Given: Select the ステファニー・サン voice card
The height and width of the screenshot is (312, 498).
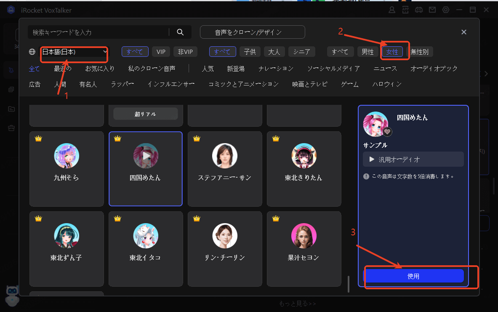Looking at the screenshot, I should [x=225, y=169].
